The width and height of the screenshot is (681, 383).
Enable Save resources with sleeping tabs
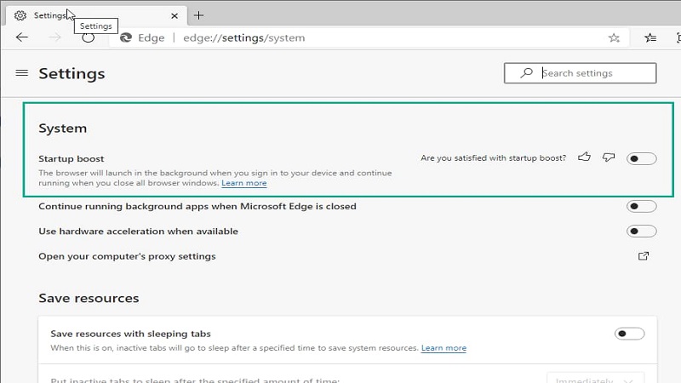(x=629, y=334)
